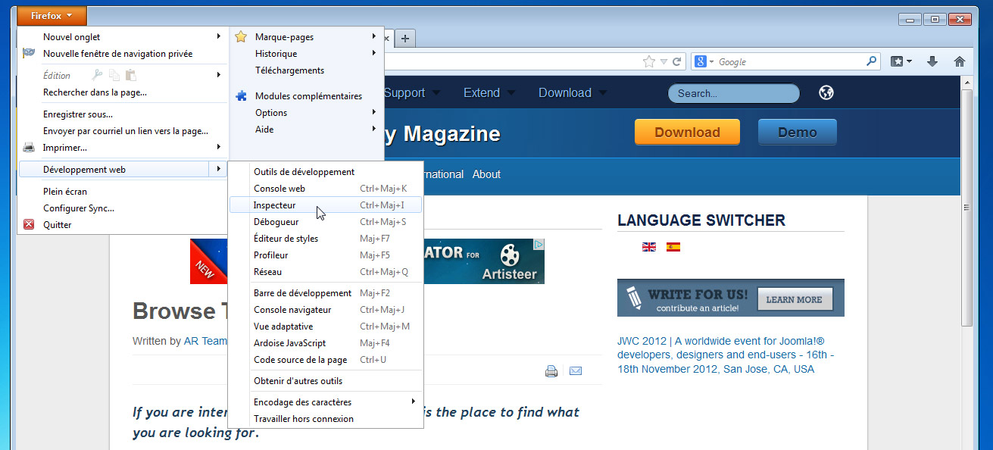Open Historique menu entry
Screen dimensions: 993x450
(276, 54)
